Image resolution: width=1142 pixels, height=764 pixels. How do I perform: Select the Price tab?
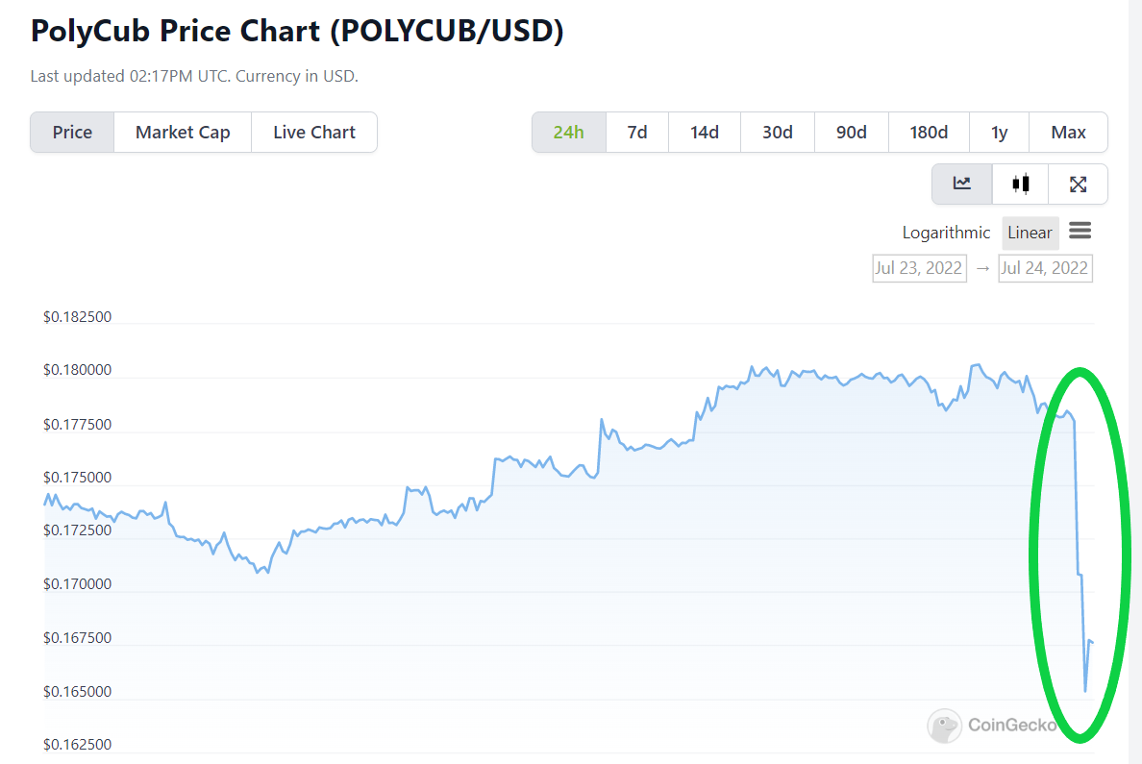click(72, 133)
